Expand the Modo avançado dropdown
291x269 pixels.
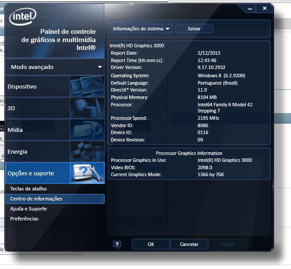[x=55, y=67]
